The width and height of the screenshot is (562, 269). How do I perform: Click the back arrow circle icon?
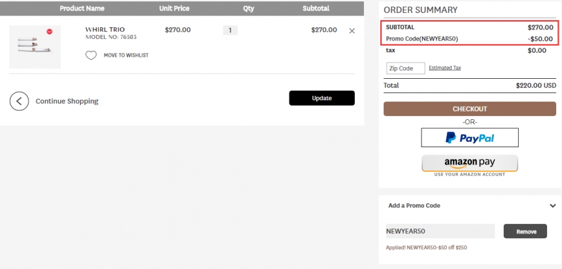tap(19, 101)
